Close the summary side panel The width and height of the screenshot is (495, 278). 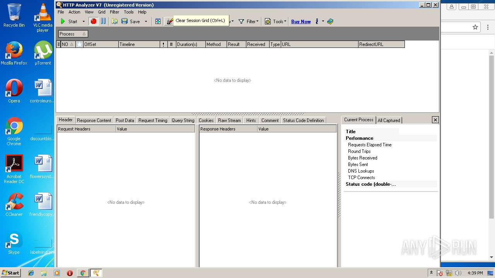[435, 120]
